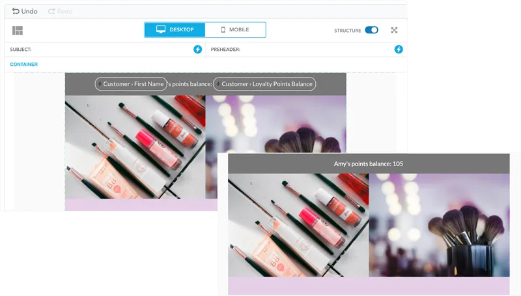Switch to Desktop preview
Image resolution: width=521 pixels, height=296 pixels.
point(175,30)
